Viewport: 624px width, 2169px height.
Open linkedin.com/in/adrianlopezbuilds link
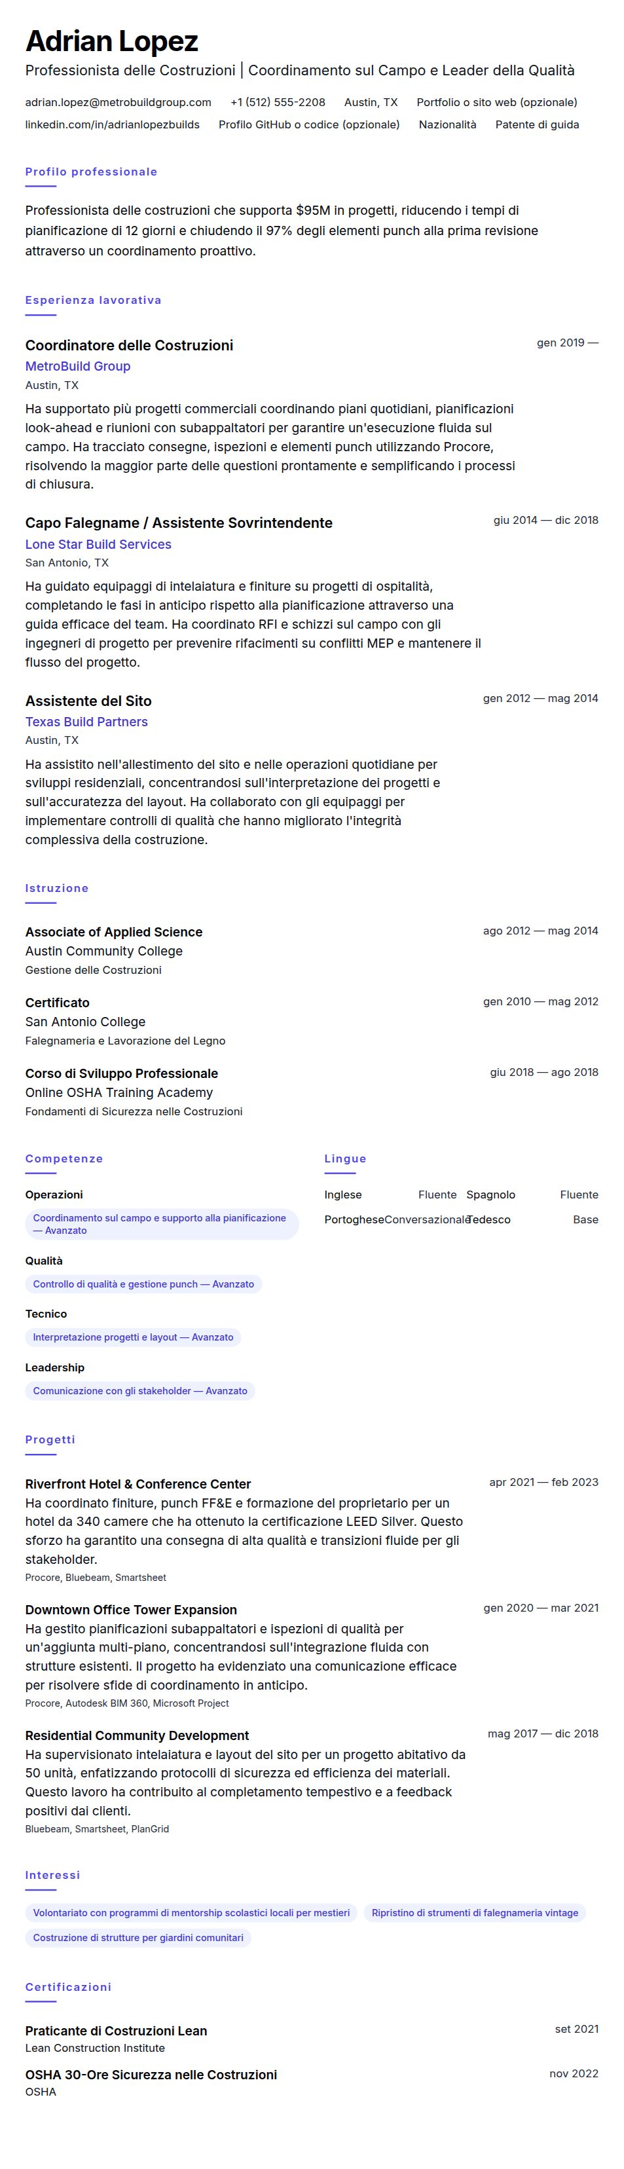(x=112, y=124)
